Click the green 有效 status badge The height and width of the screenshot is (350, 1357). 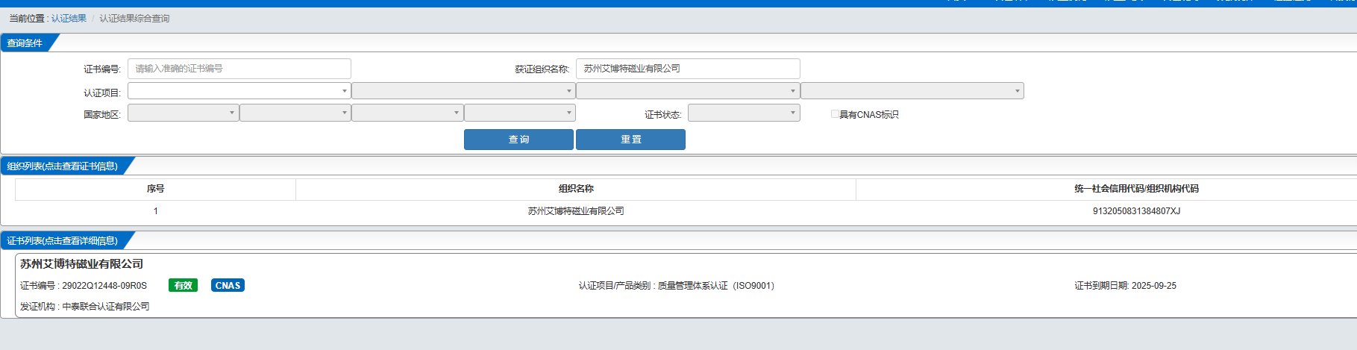pos(183,286)
